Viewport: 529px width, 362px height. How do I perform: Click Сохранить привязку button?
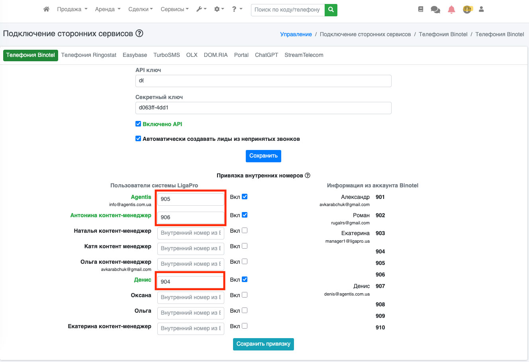[x=263, y=344]
